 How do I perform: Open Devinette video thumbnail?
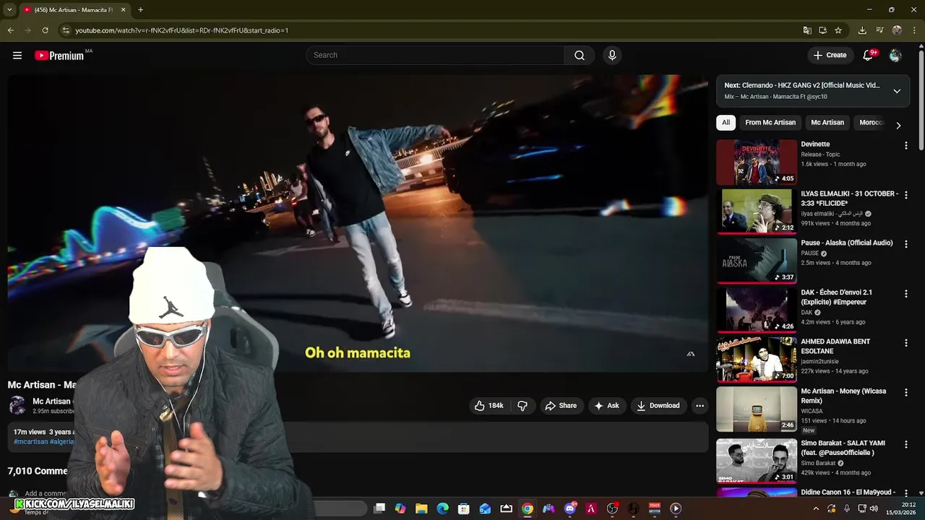[x=757, y=162]
